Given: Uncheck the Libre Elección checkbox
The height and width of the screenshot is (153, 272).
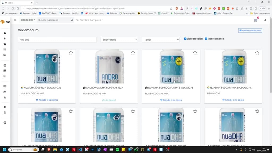Looking at the screenshot, I should pos(185,39).
